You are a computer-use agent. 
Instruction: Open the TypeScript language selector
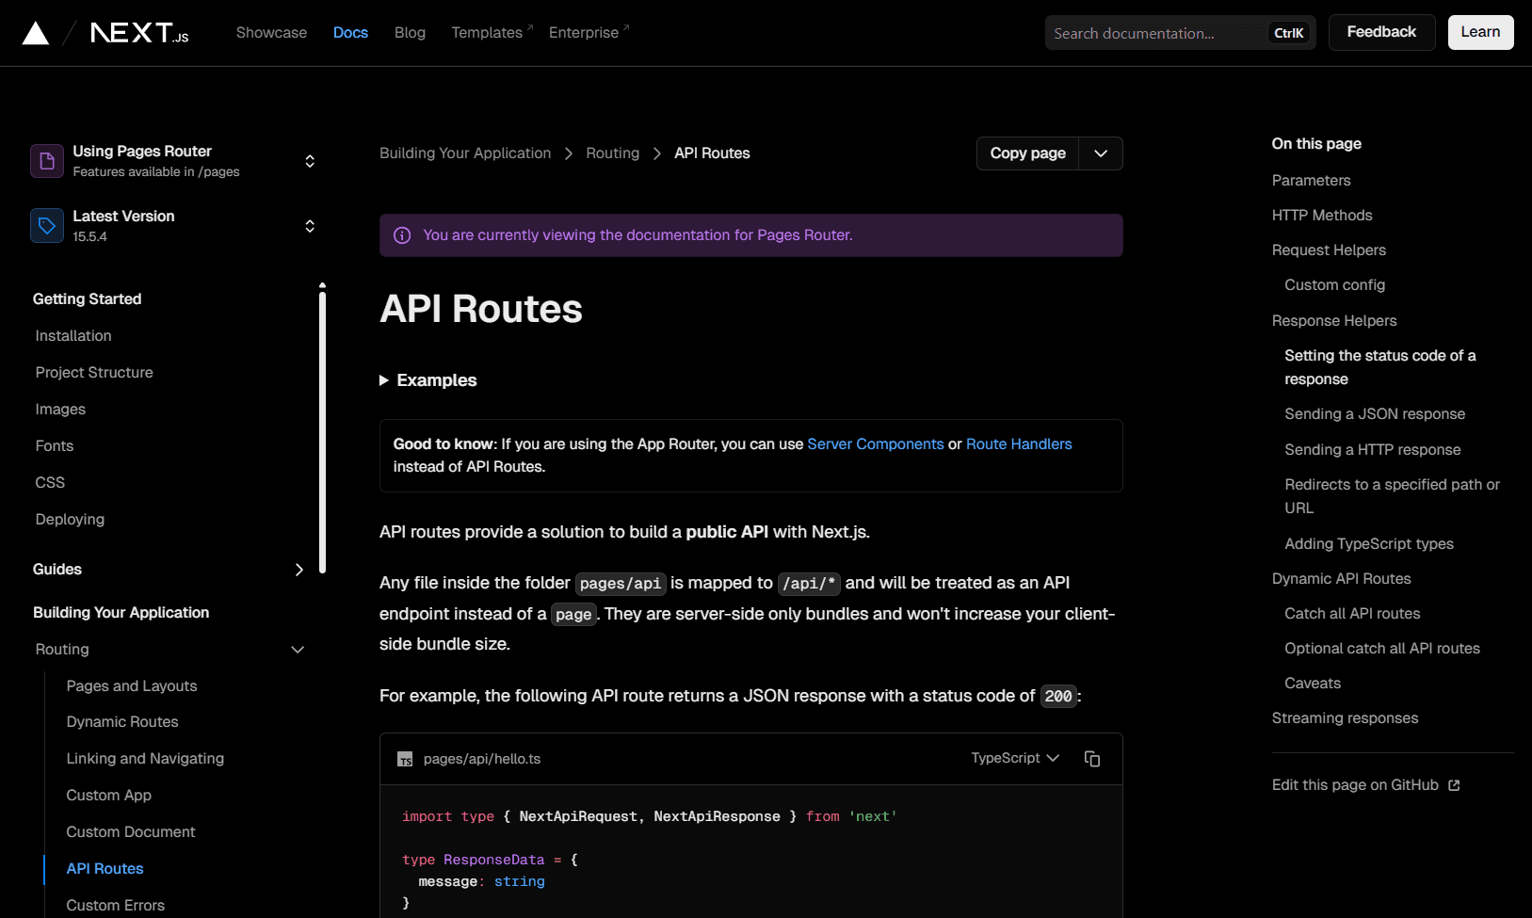click(1014, 758)
